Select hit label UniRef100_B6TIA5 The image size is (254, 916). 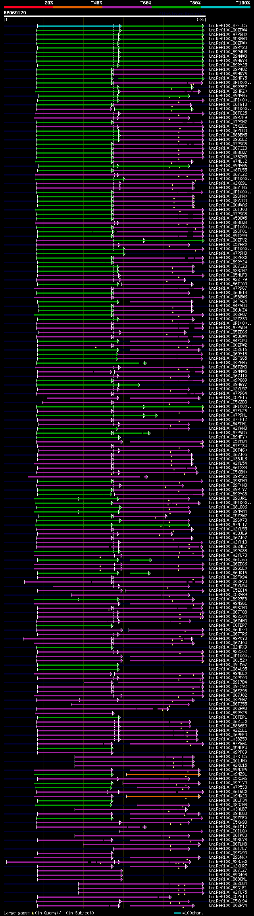[x=228, y=284]
